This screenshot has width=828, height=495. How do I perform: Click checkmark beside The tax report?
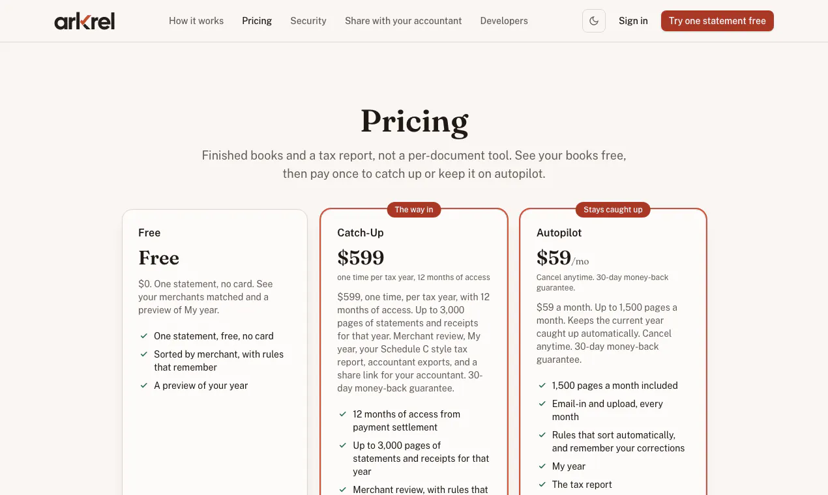(542, 485)
